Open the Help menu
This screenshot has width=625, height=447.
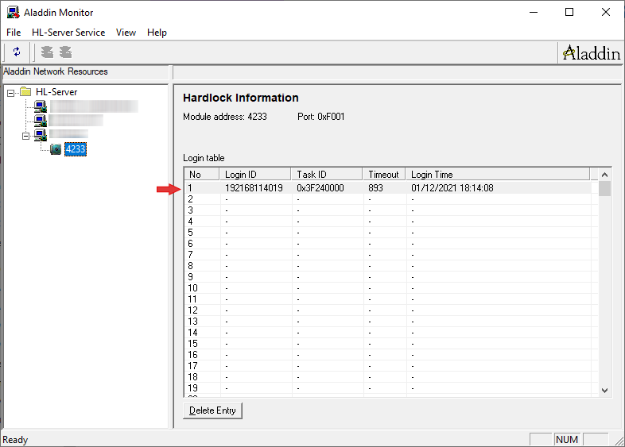(157, 33)
